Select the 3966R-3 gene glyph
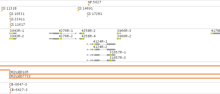The height and width of the screenshot is (94, 220). pyautogui.click(x=119, y=33)
